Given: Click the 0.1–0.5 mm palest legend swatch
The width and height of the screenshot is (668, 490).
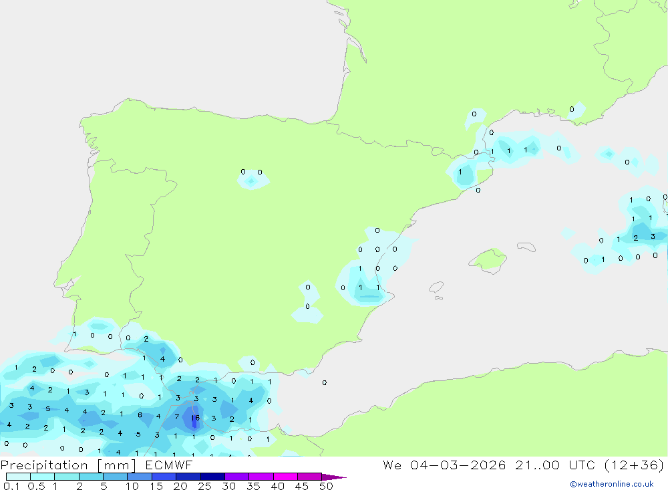Looking at the screenshot, I should click(18, 477).
